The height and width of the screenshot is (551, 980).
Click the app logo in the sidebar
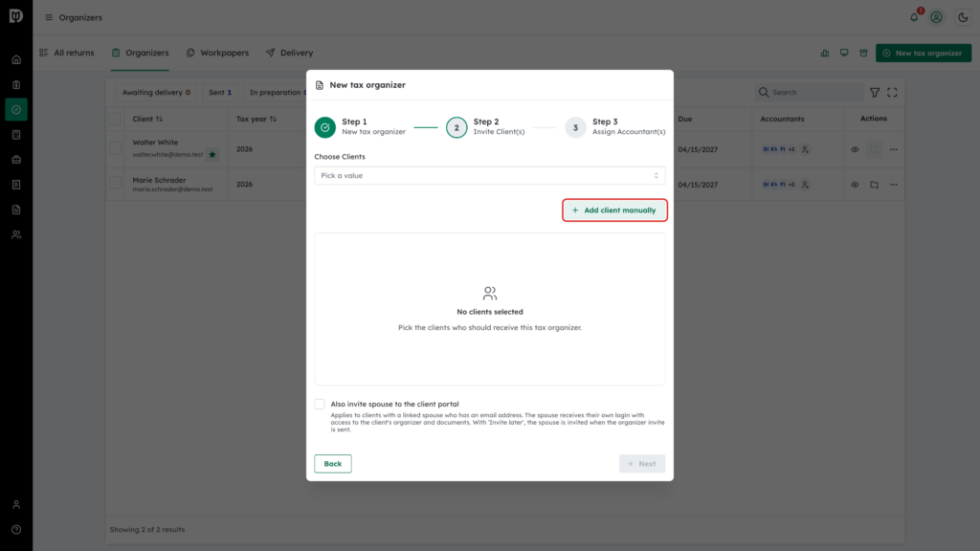[x=16, y=16]
